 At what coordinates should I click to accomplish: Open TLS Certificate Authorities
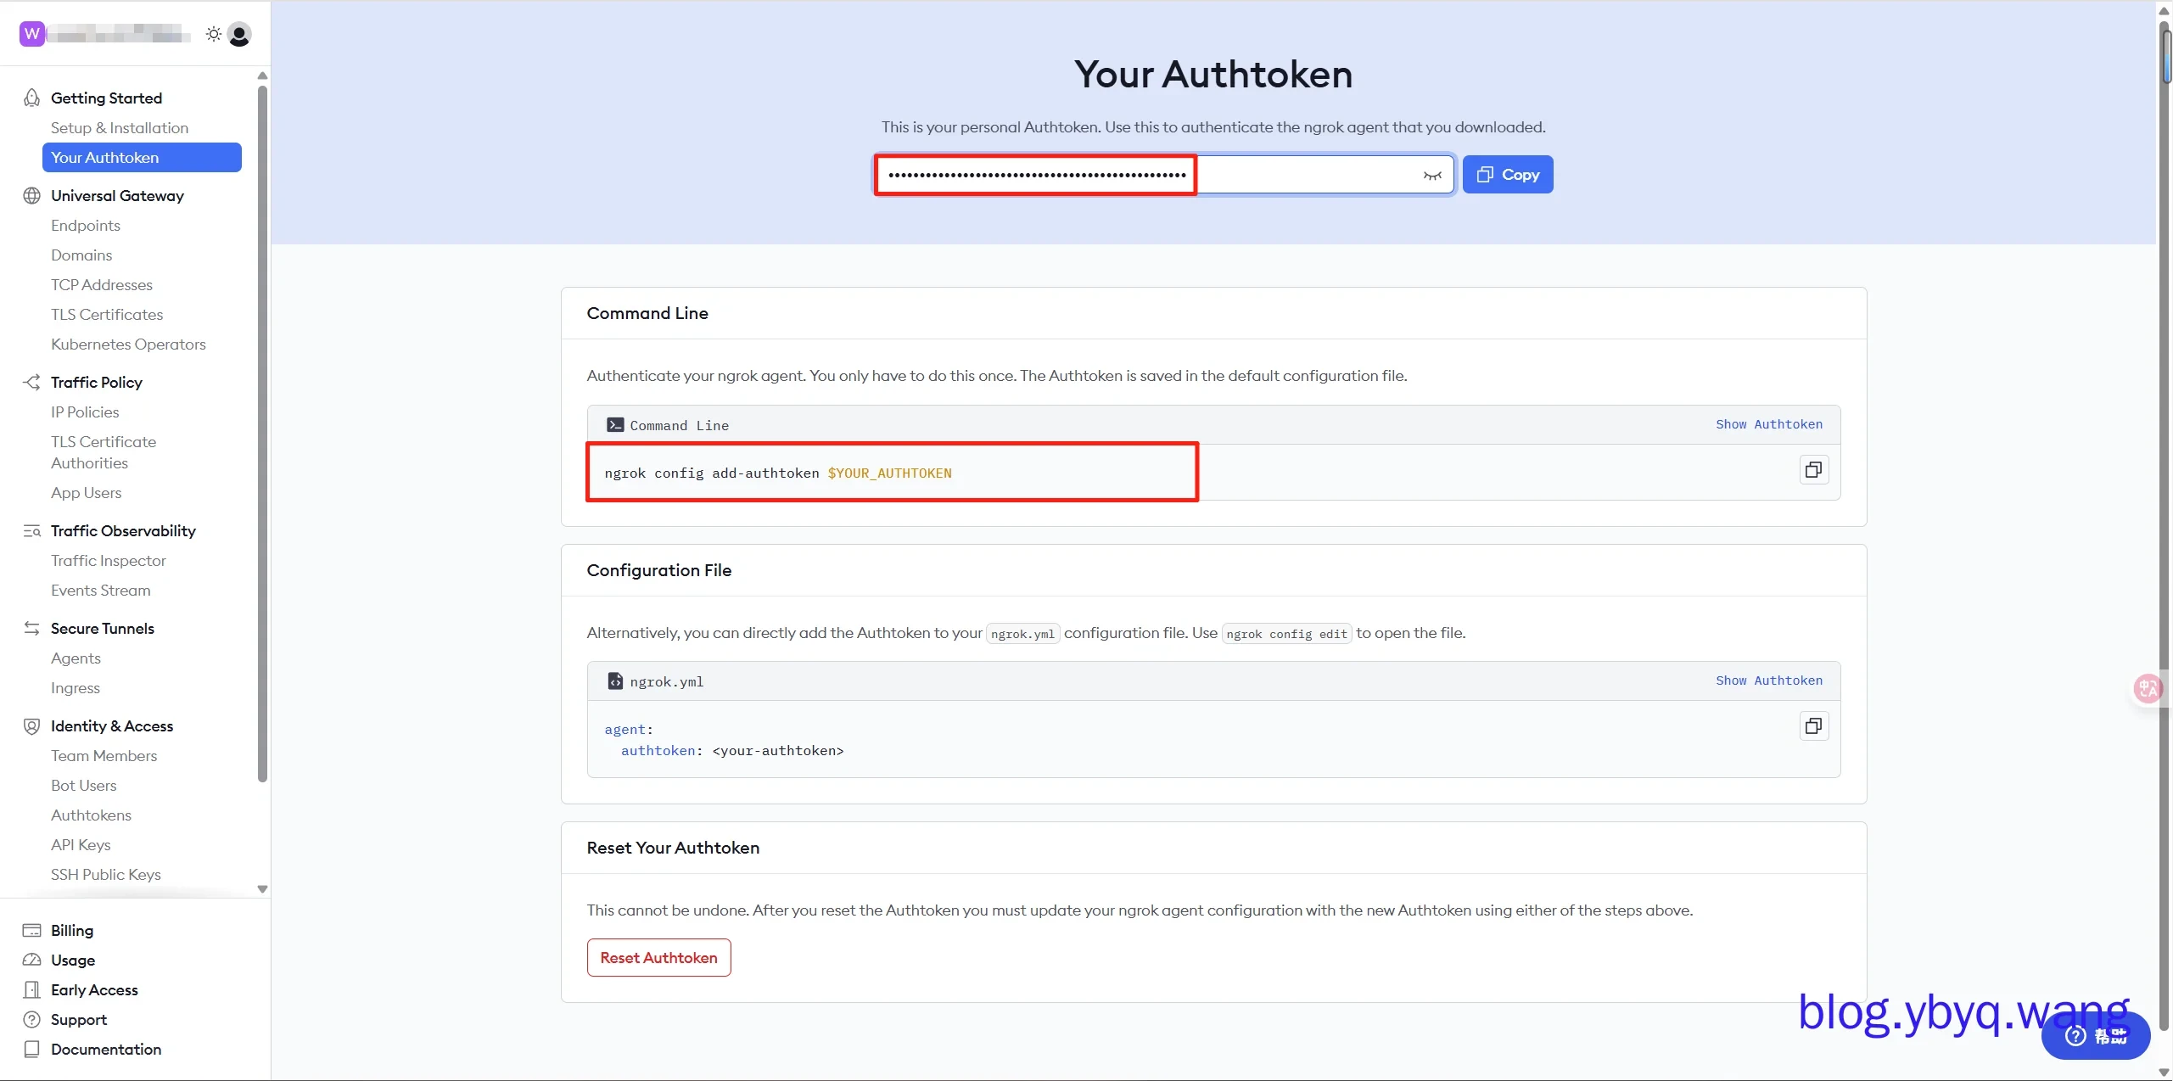pos(104,452)
